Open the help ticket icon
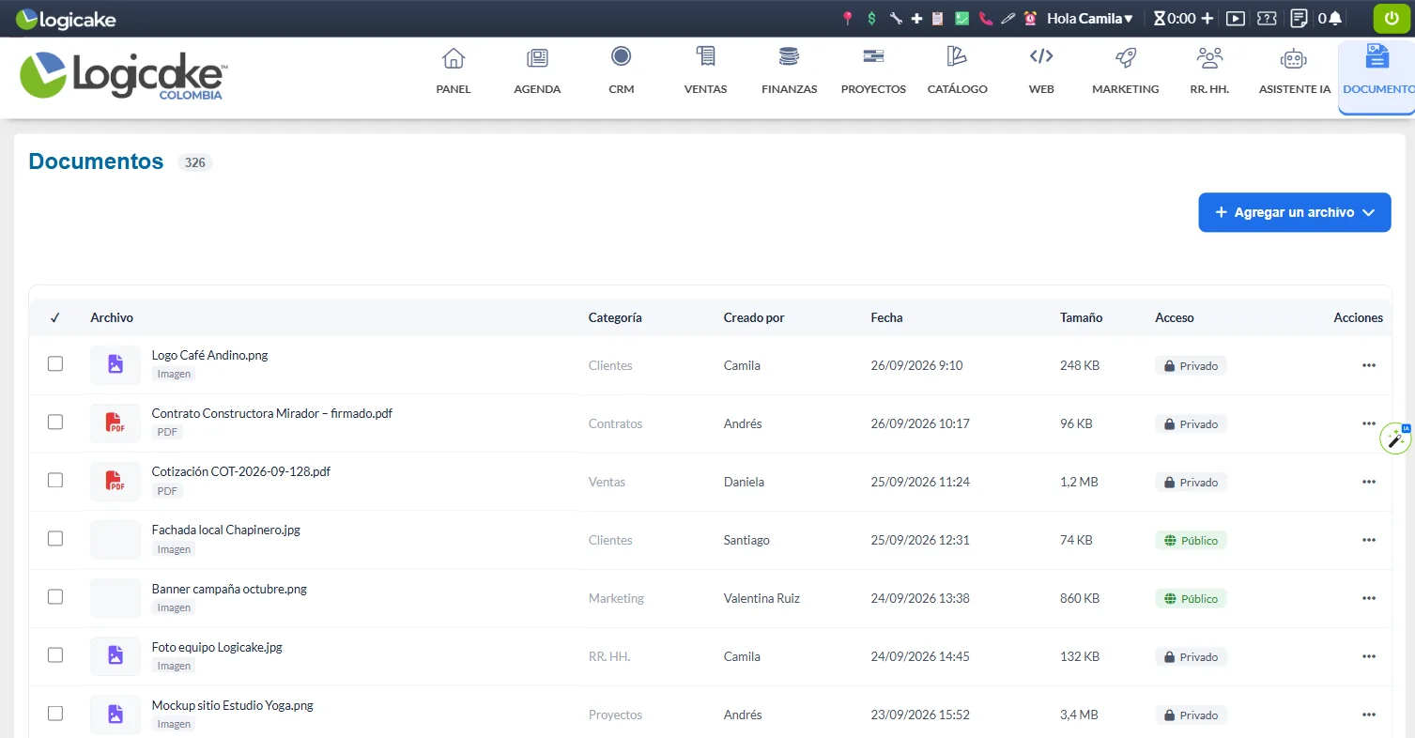The height and width of the screenshot is (738, 1415). click(x=1267, y=18)
